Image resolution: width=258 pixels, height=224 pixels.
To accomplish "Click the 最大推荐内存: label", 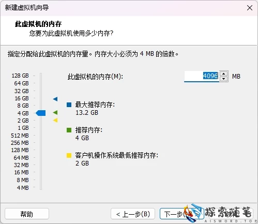I will point(95,104).
